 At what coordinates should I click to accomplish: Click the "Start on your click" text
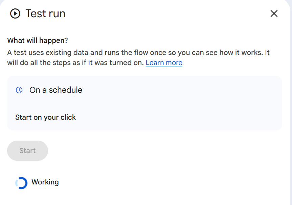(x=45, y=117)
